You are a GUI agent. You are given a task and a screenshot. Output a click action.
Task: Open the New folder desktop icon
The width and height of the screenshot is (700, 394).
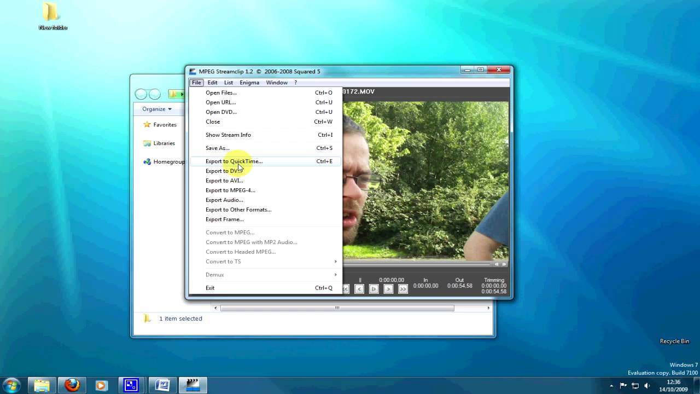(52, 16)
